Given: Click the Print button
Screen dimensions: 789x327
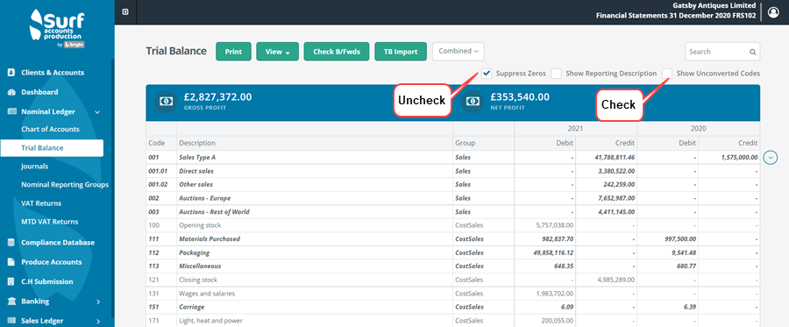Looking at the screenshot, I should tap(233, 52).
